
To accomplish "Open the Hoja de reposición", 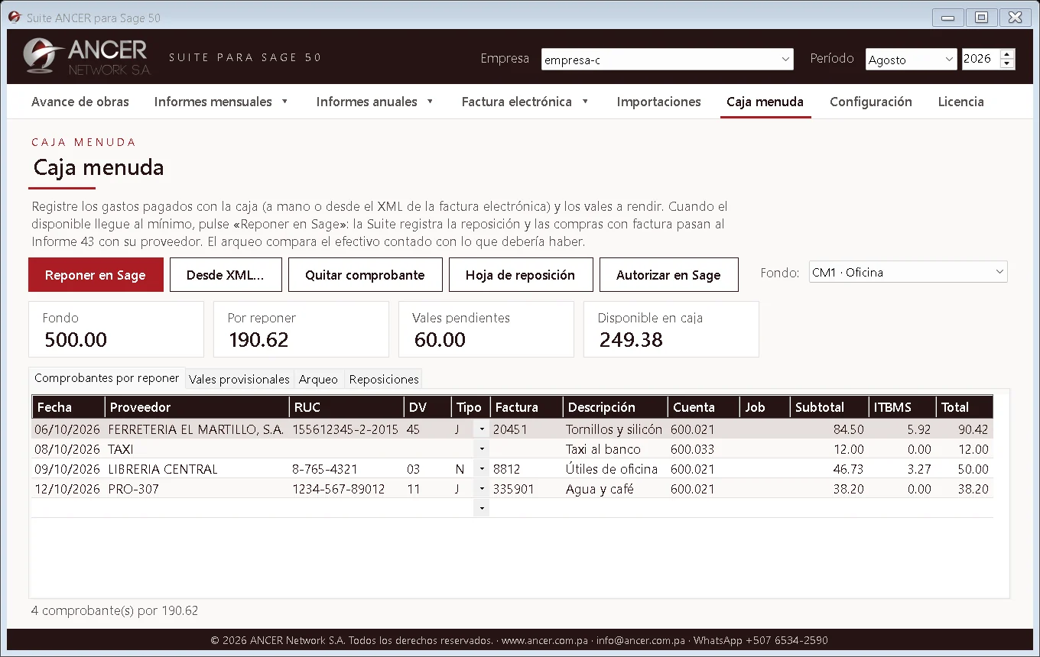I will tap(520, 275).
